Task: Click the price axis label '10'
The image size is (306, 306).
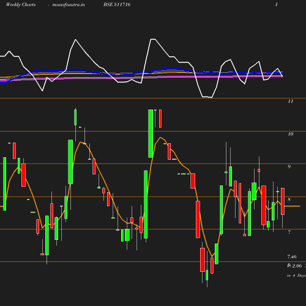Action: click(x=291, y=134)
